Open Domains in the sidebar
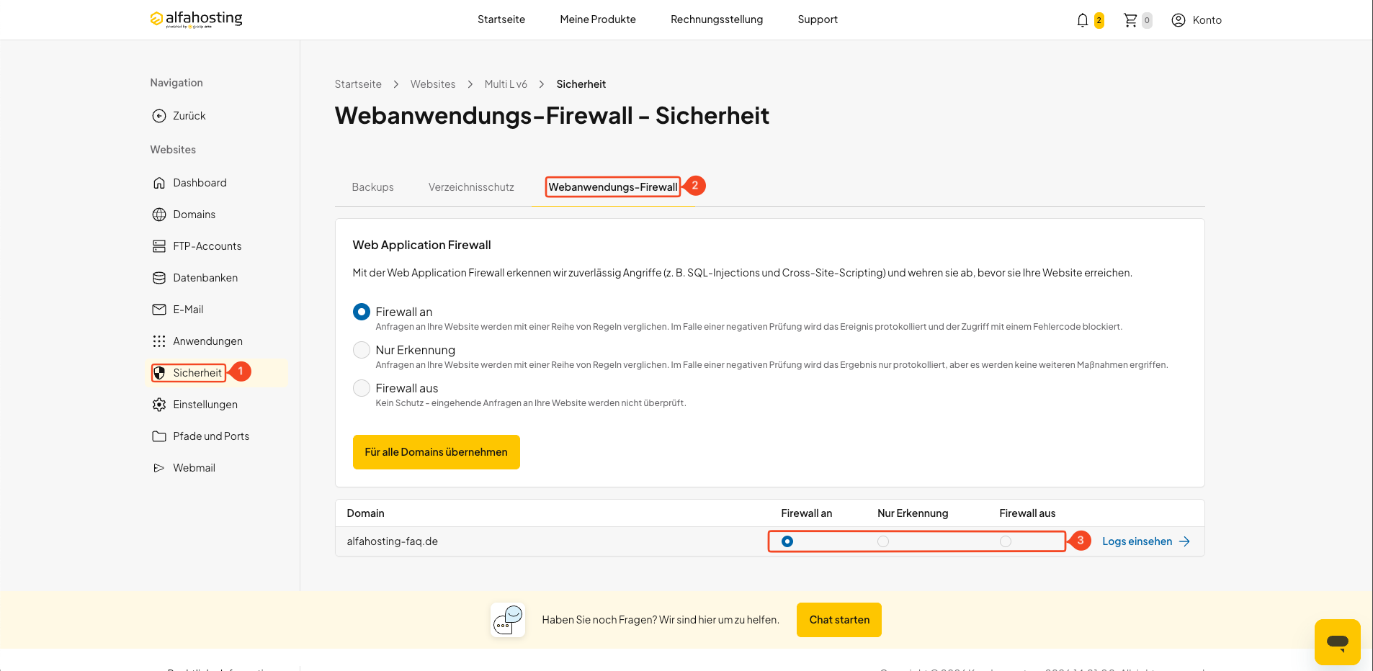This screenshot has height=671, width=1373. pos(194,215)
